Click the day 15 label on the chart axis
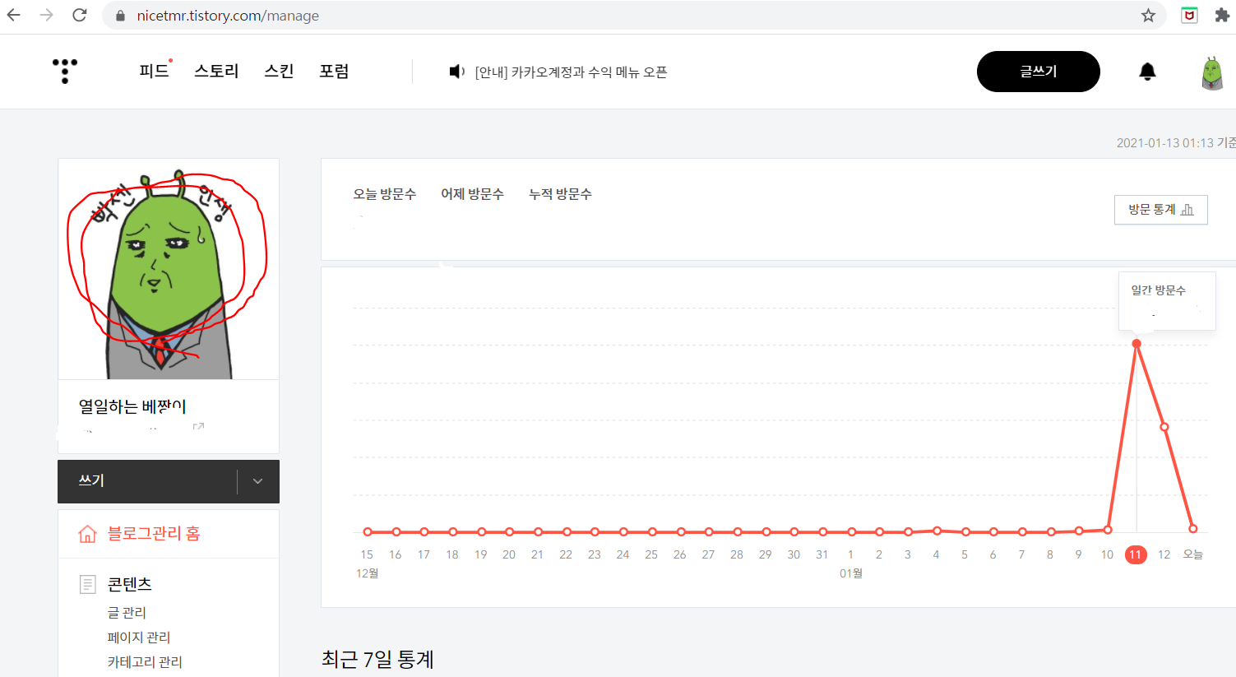The image size is (1236, 677). tap(367, 554)
